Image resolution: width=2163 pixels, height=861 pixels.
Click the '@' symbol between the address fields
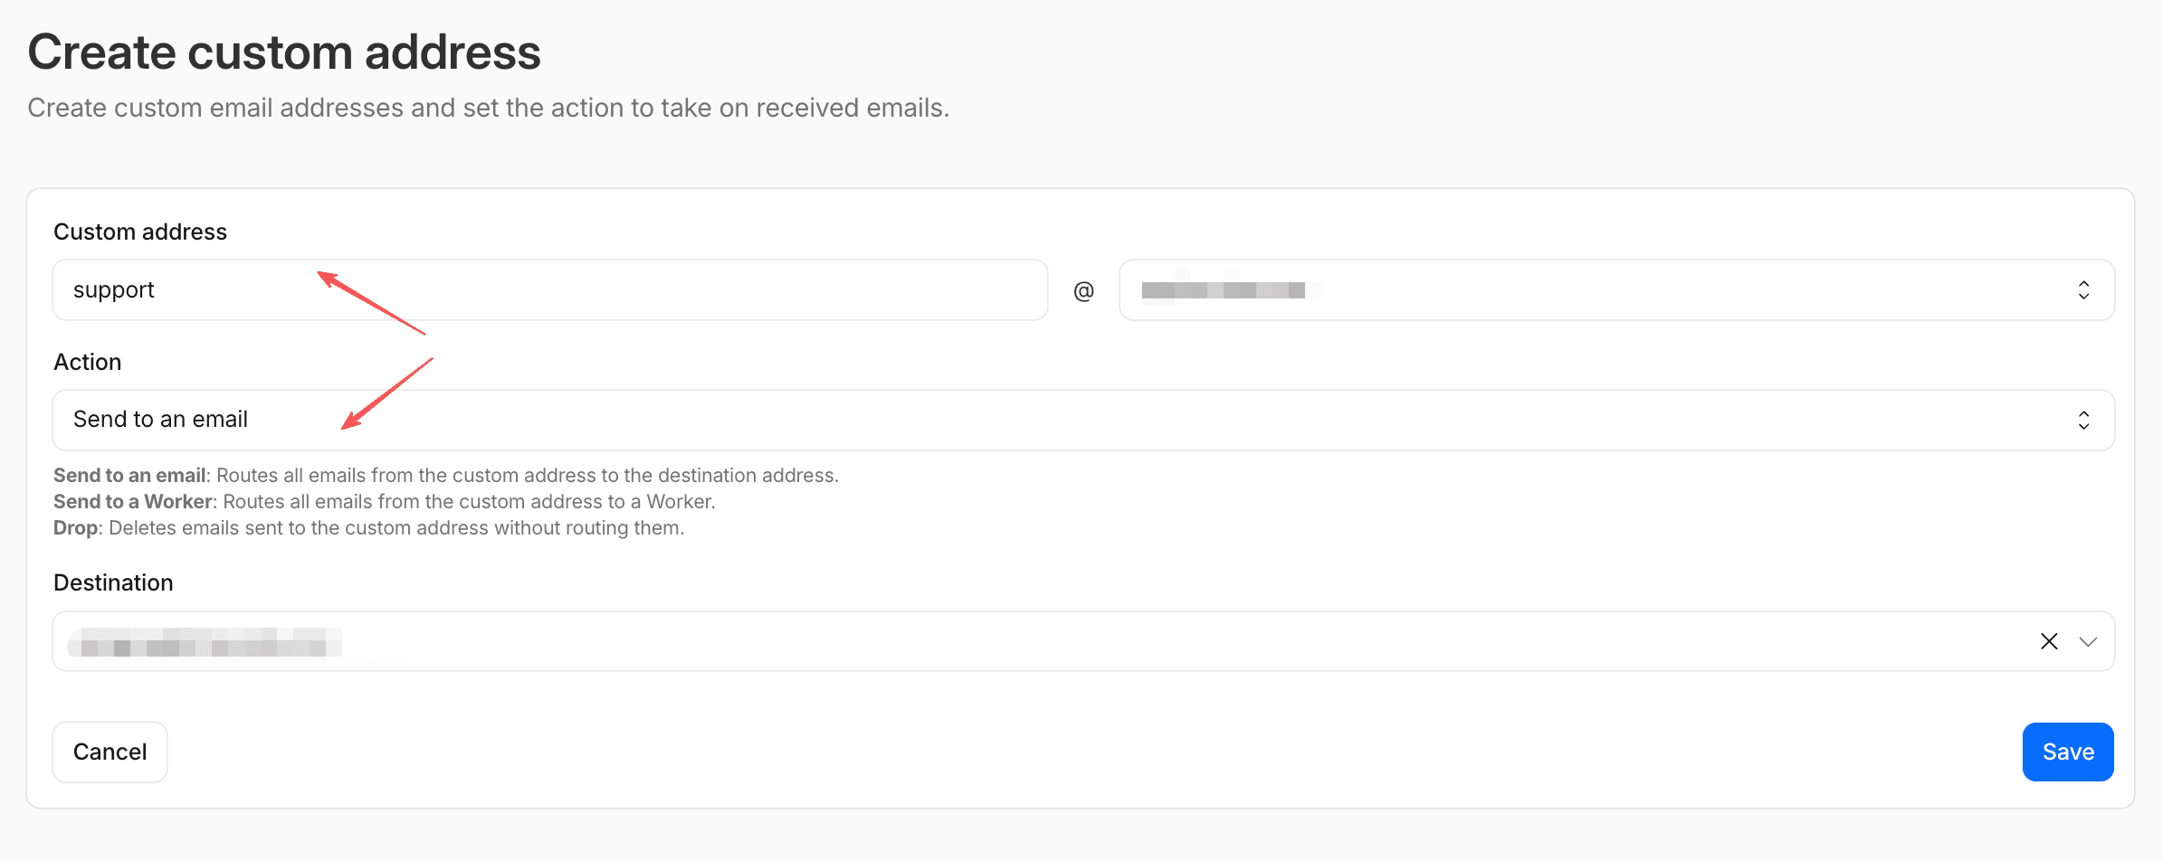pos(1083,290)
